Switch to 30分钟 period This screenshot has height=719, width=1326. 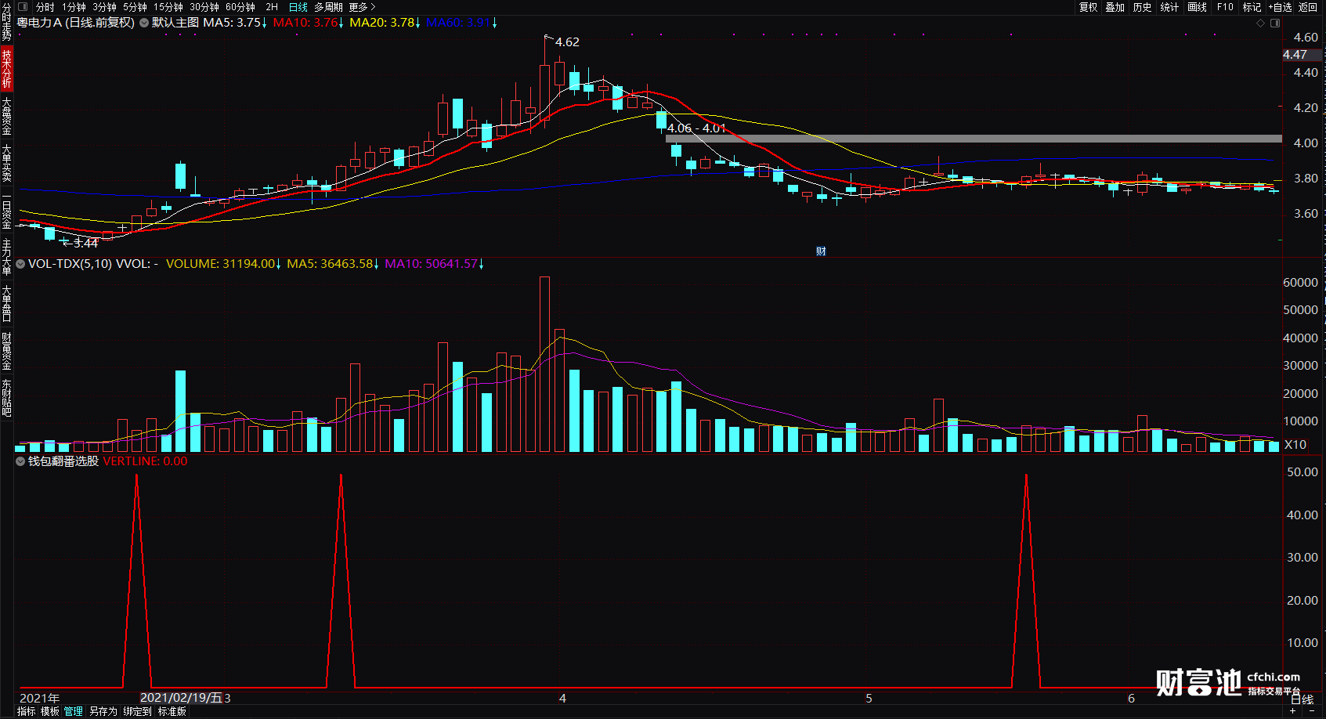coord(204,7)
